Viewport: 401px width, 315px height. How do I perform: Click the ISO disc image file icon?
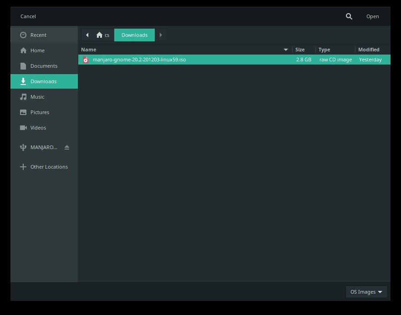click(86, 60)
